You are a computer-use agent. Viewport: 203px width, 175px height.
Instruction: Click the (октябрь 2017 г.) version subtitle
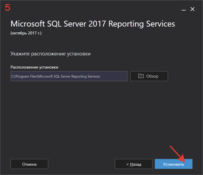26,33
